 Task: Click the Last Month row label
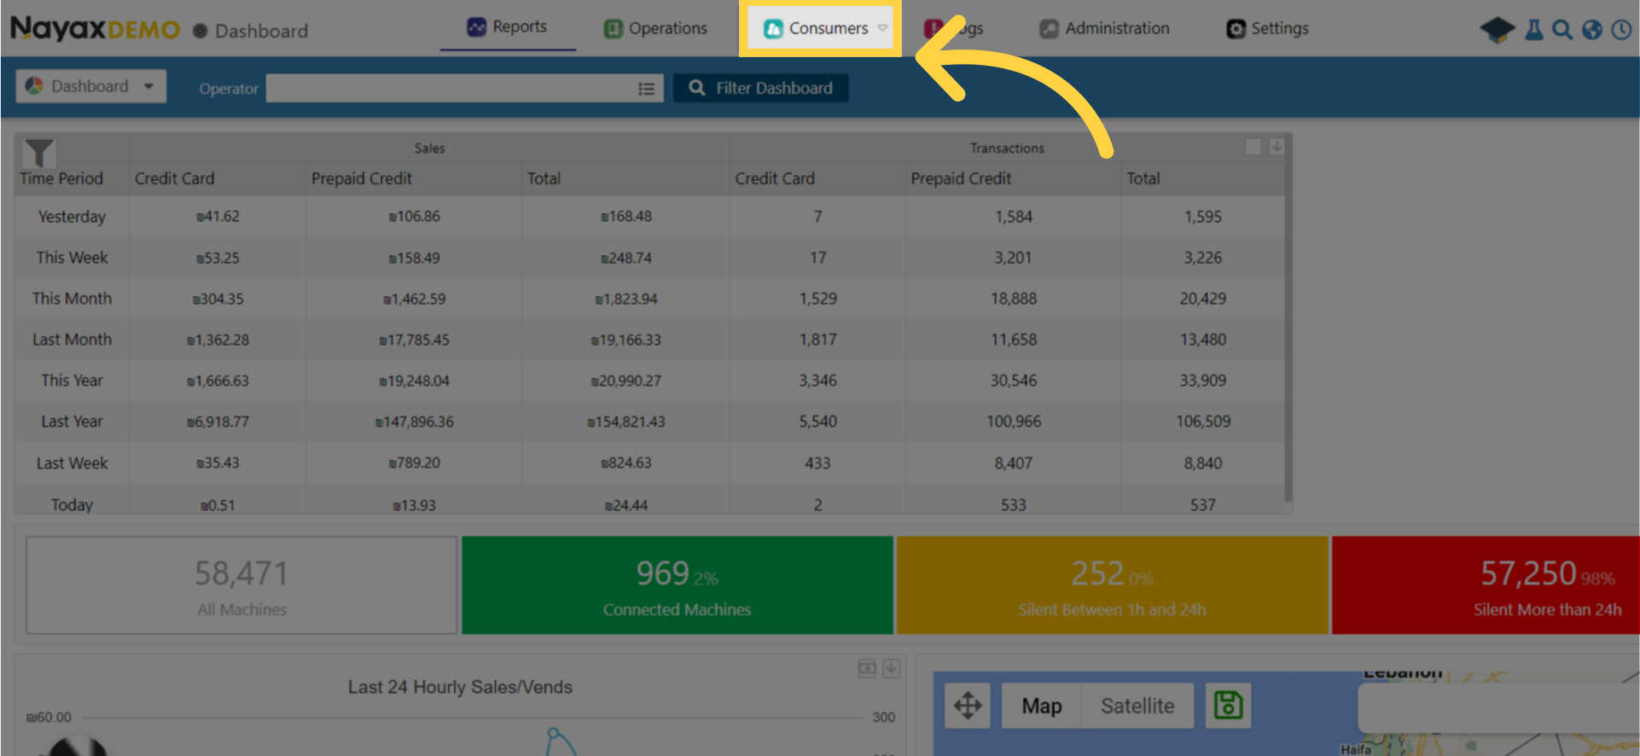point(72,340)
